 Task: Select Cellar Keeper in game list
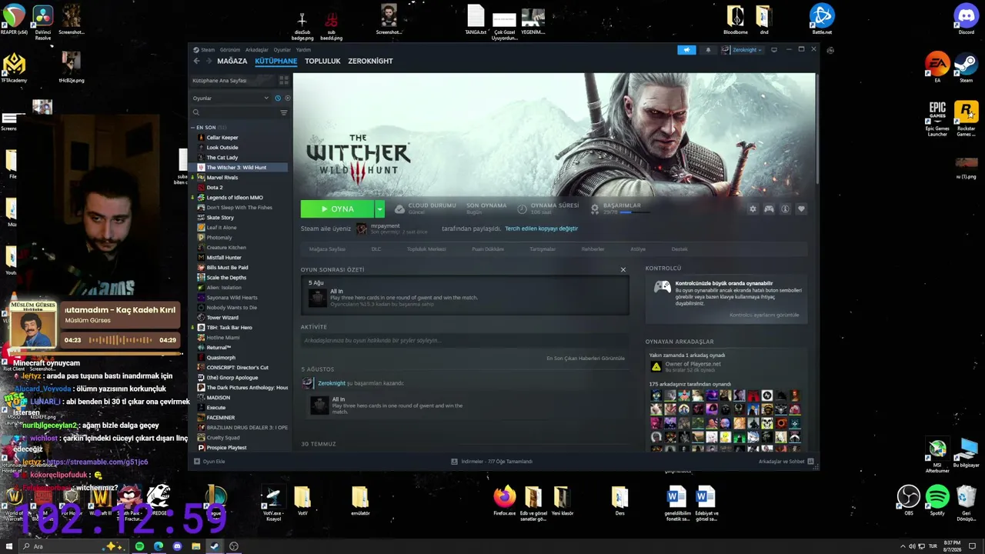(222, 138)
